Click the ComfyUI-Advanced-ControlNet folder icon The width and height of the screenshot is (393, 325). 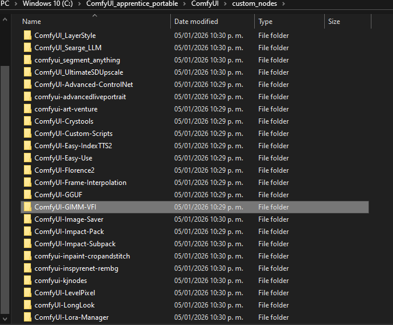click(27, 85)
